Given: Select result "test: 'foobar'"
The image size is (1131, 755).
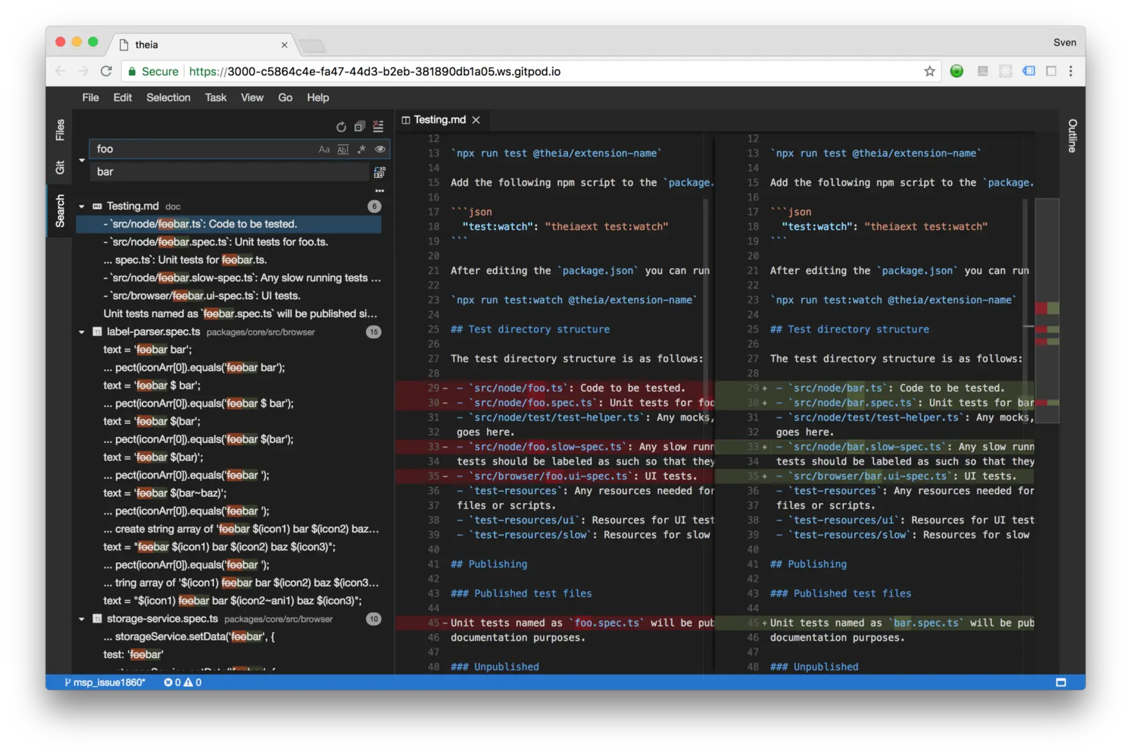Looking at the screenshot, I should pos(229,655).
